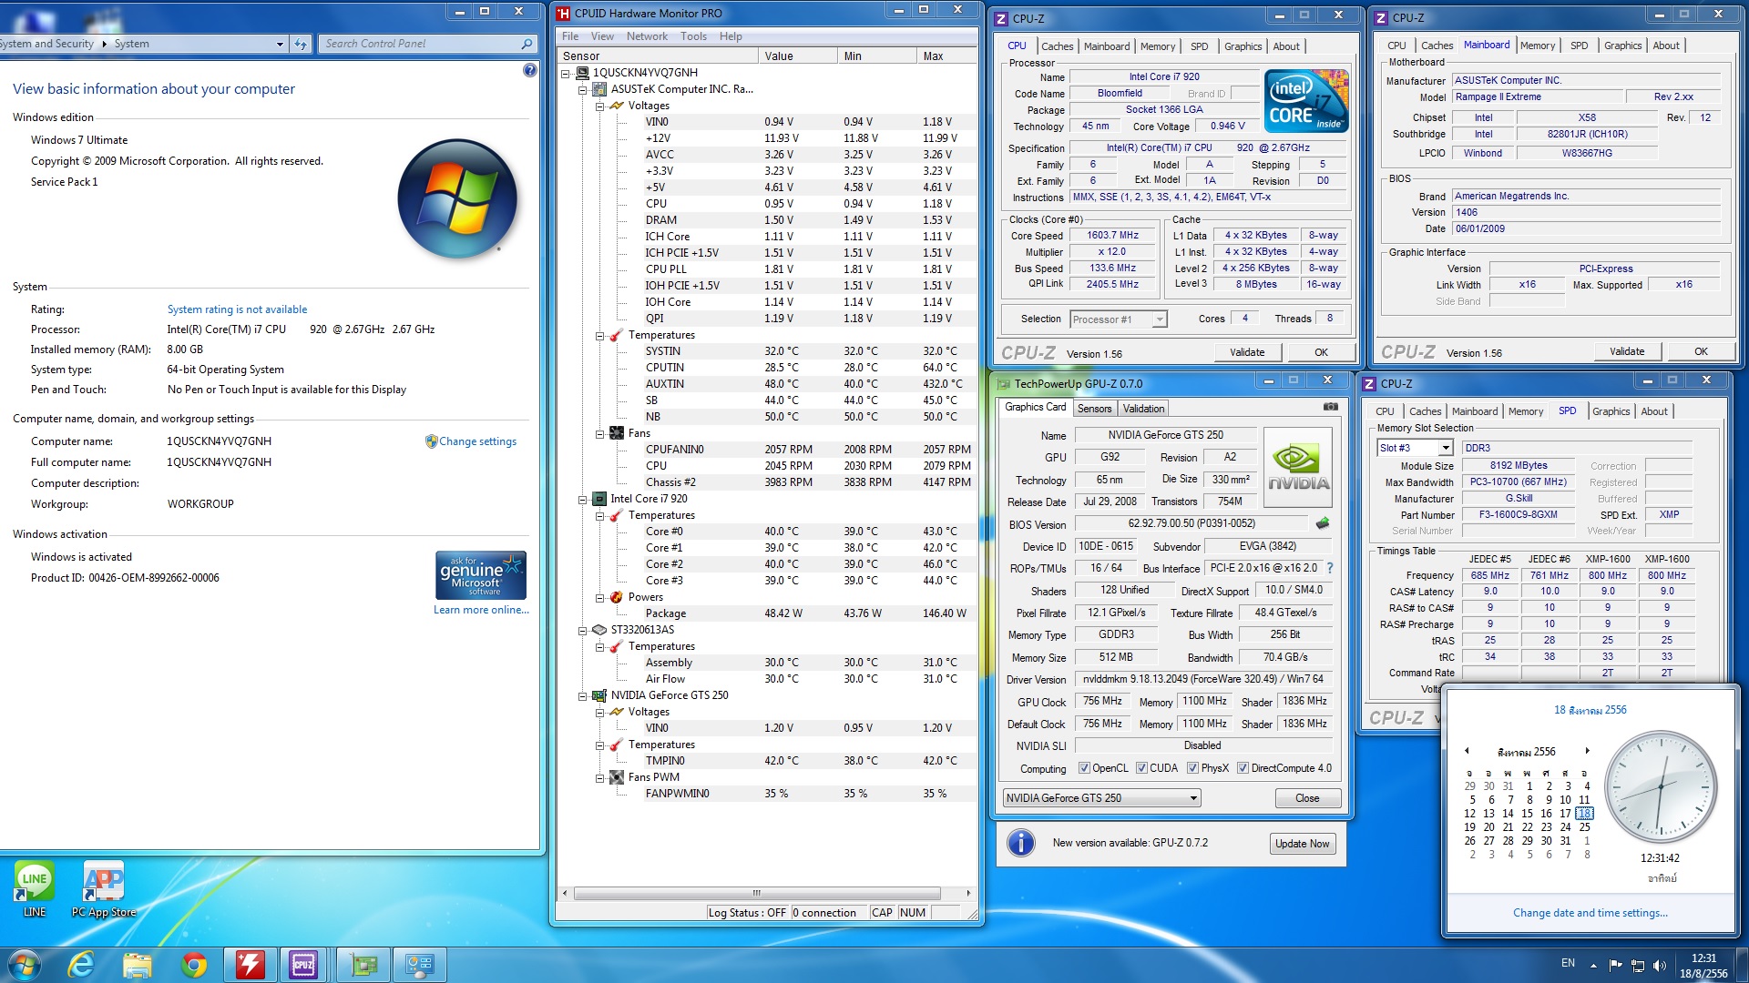Click the GPU-Z screenshot camera icon
The height and width of the screenshot is (983, 1749).
(1330, 407)
